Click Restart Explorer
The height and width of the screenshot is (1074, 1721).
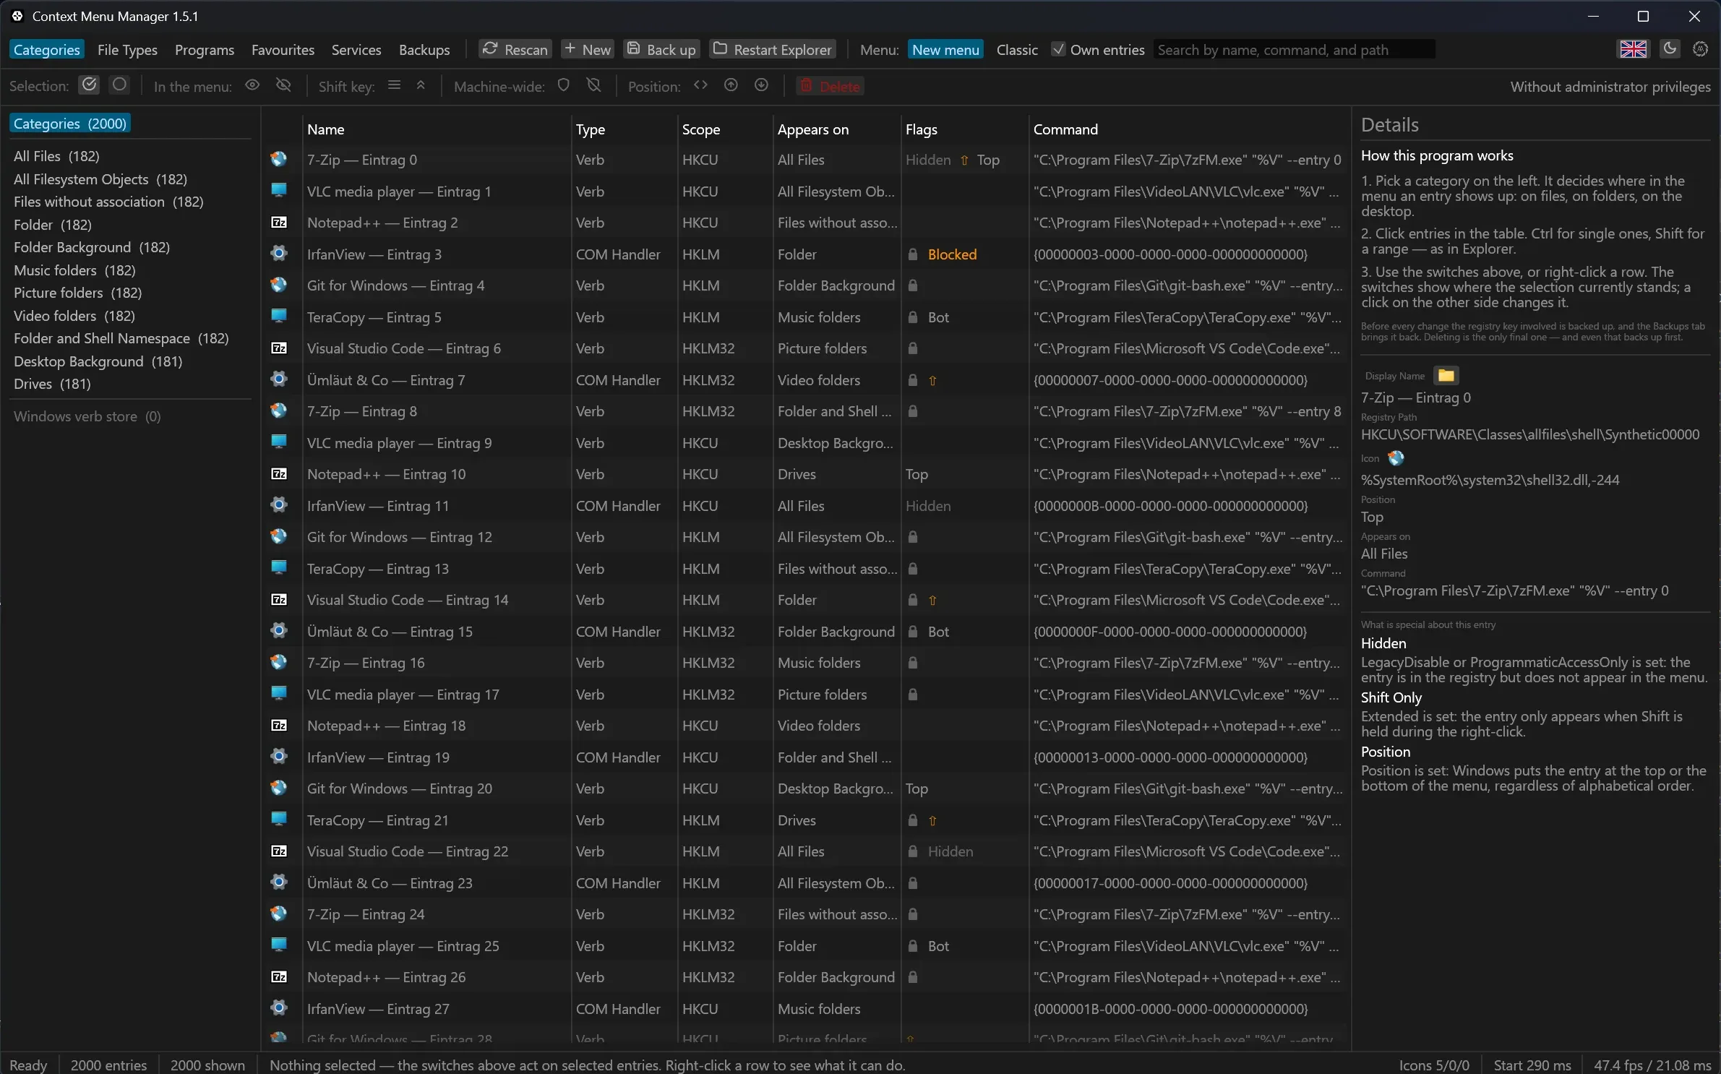773,49
